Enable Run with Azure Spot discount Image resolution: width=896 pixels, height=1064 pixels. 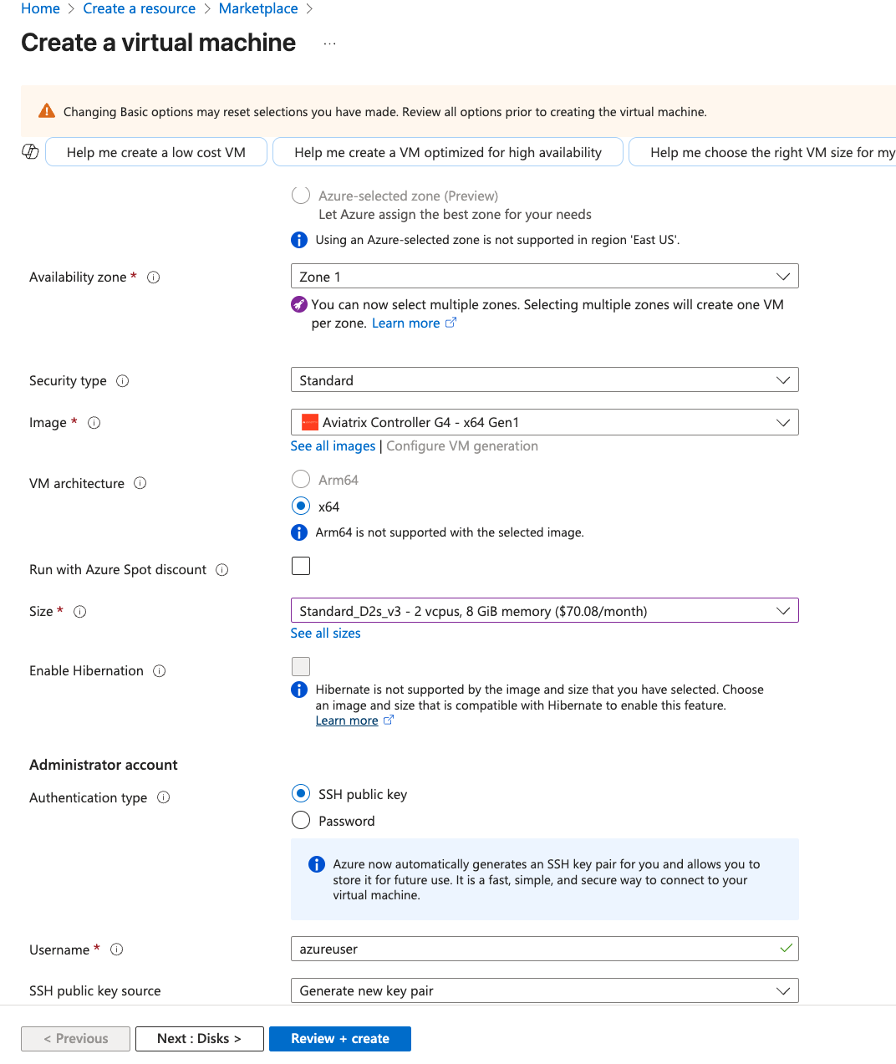pos(300,566)
